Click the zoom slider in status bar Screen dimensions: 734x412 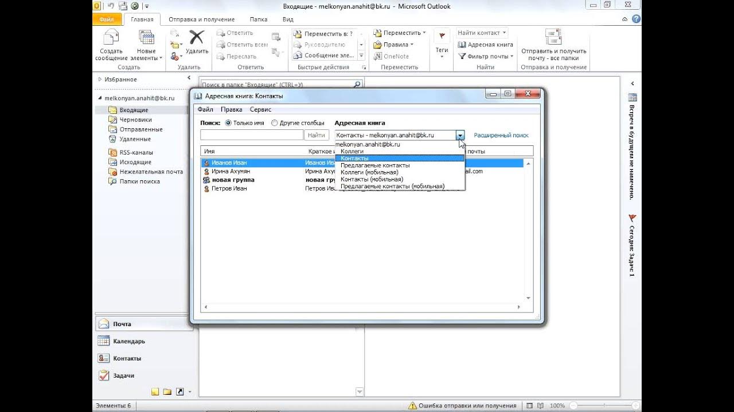(x=603, y=406)
